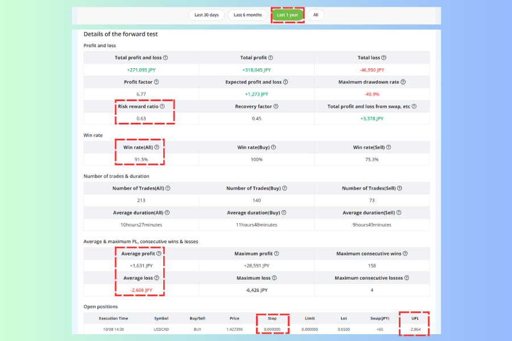The image size is (512, 341).
Task: Click the 140 buy trades value
Action: pyautogui.click(x=257, y=201)
